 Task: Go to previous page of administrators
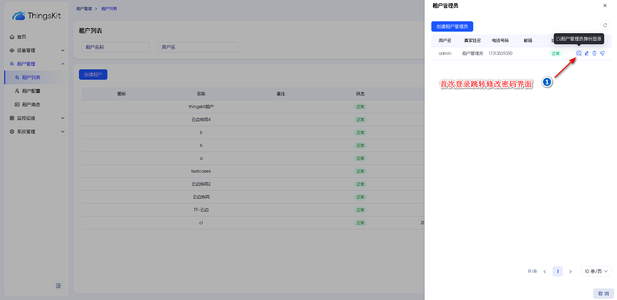coord(545,271)
